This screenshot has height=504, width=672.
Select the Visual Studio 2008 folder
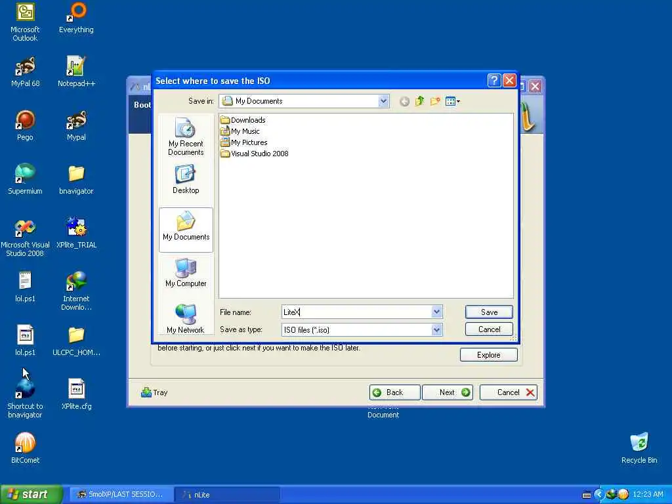pos(254,154)
